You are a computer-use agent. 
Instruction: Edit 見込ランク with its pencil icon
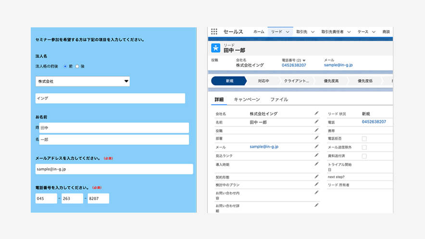pos(316,155)
